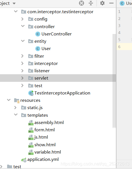Select form.html in templates

tap(45, 130)
